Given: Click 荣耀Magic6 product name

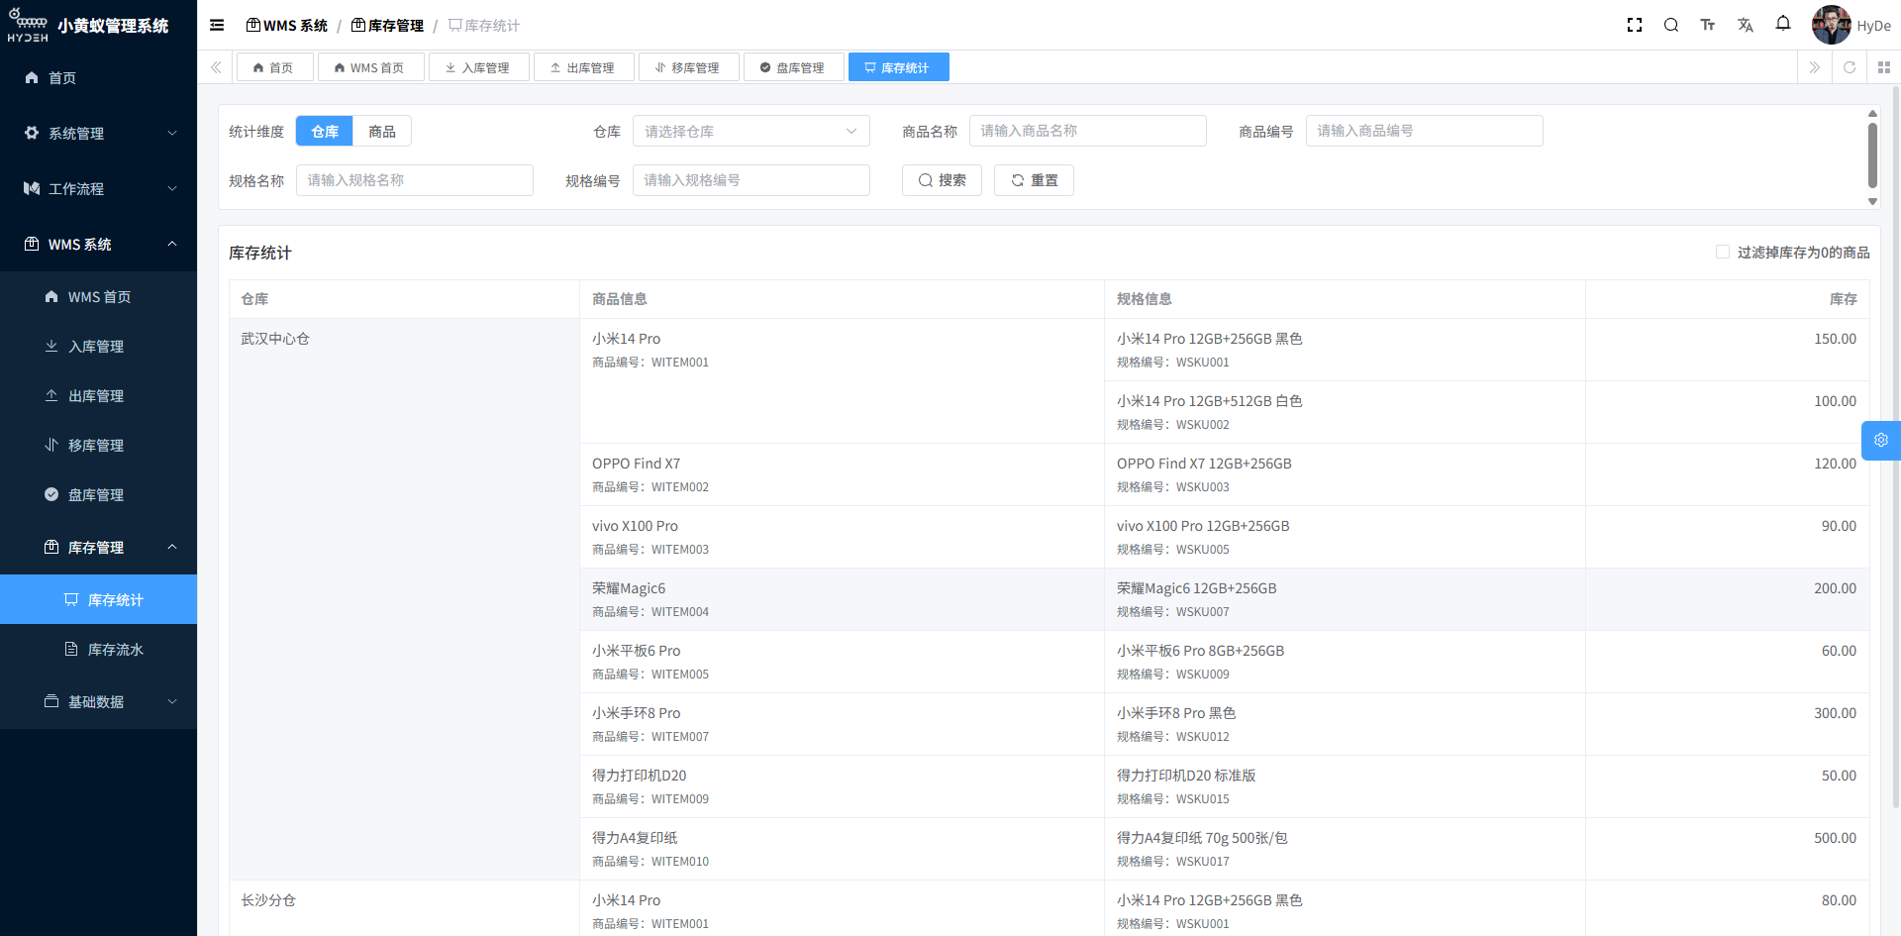Looking at the screenshot, I should click(629, 588).
